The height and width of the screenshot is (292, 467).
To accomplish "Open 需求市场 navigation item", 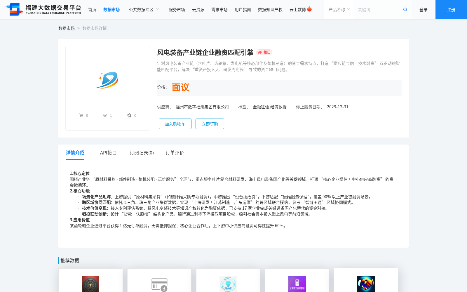I will (219, 10).
